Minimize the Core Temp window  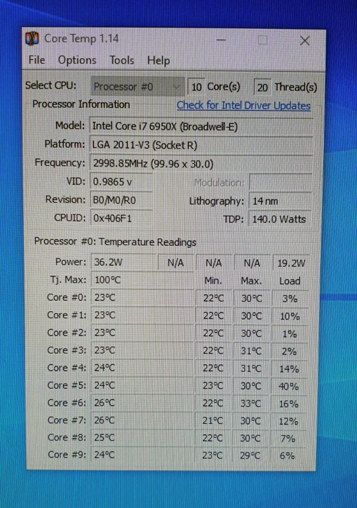pos(221,40)
